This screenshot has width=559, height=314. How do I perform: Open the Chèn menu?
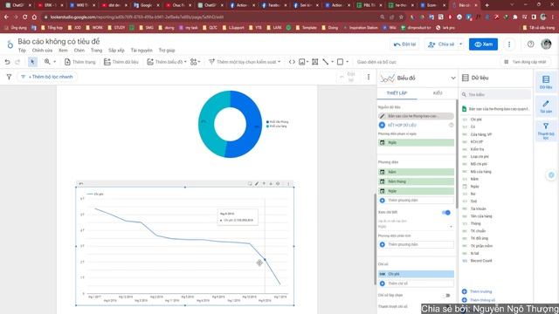79,51
